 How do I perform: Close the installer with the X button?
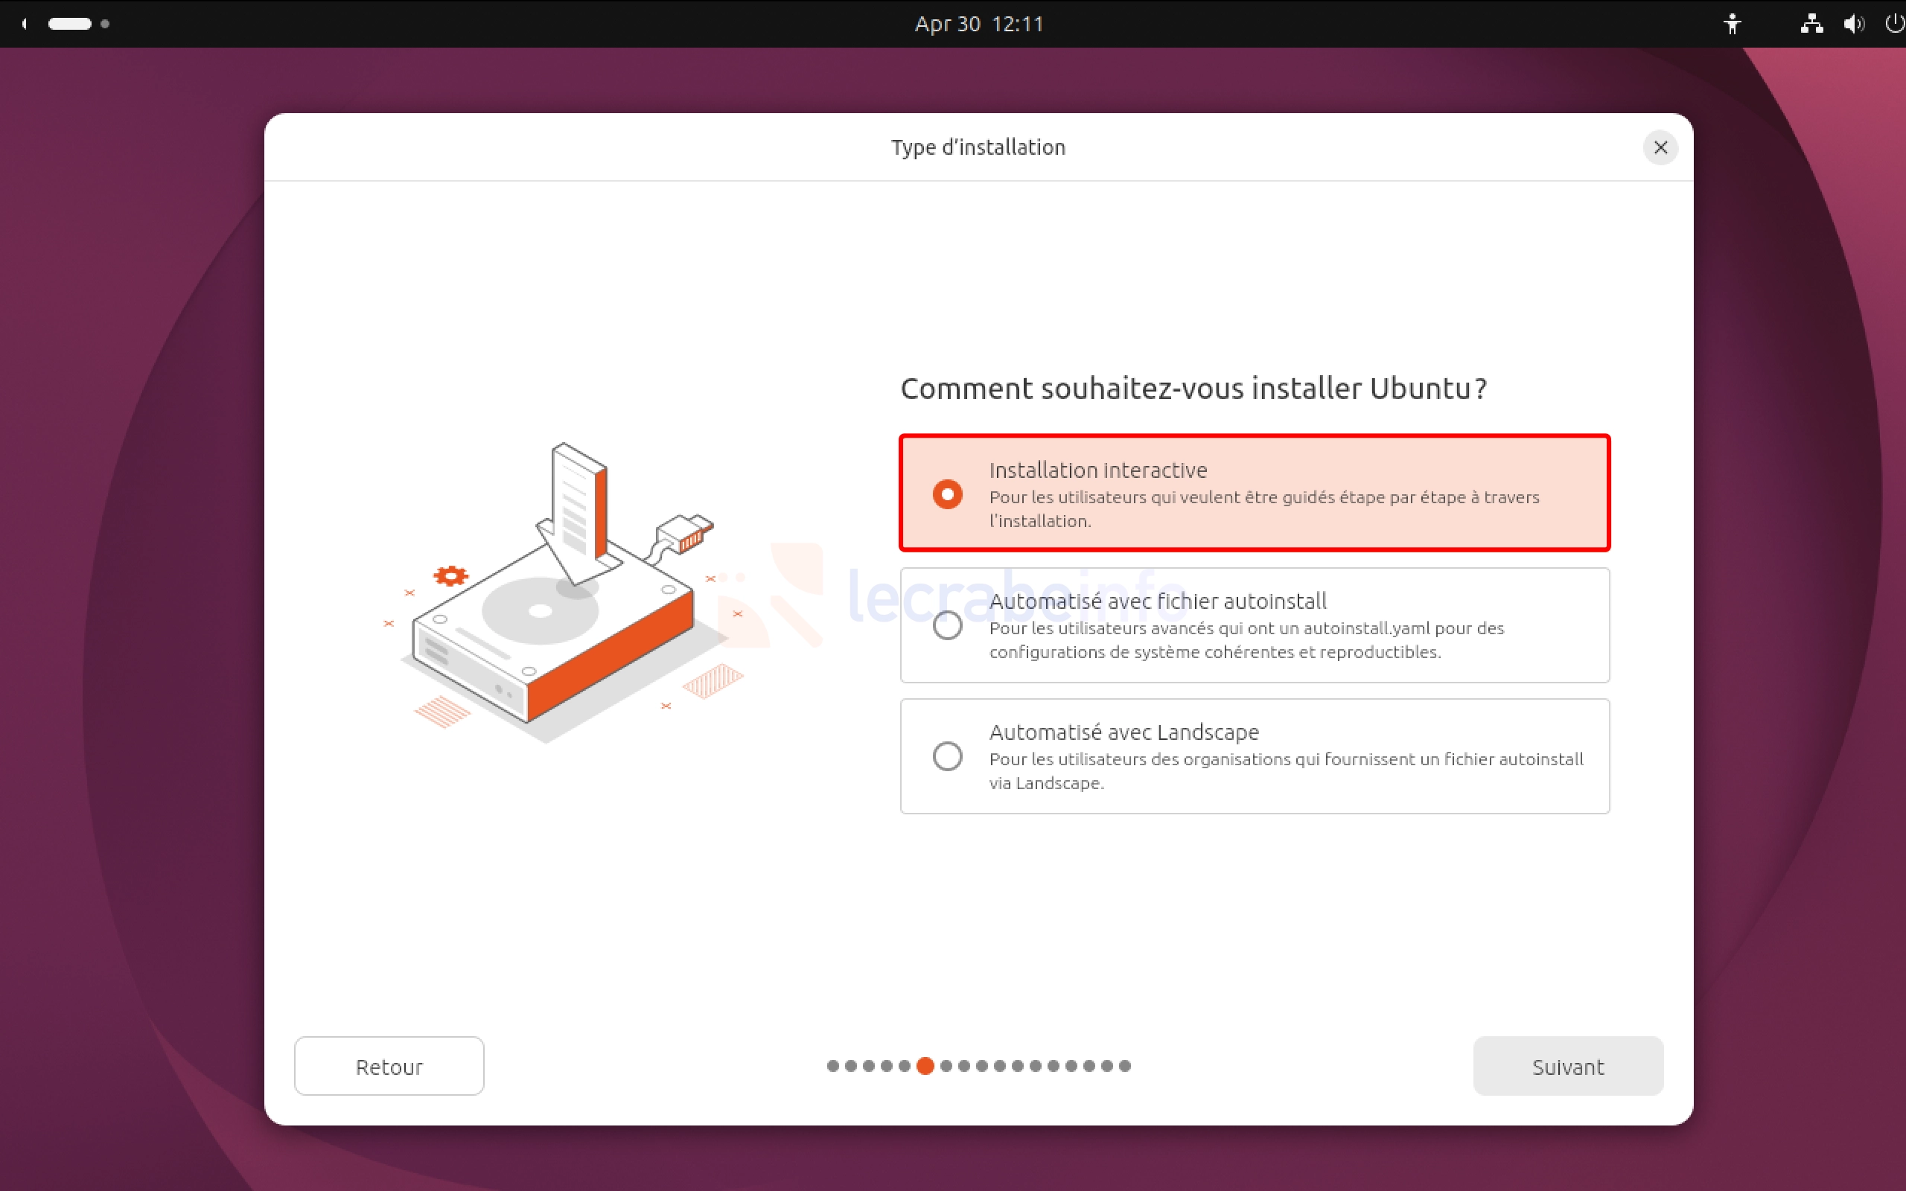(1660, 147)
